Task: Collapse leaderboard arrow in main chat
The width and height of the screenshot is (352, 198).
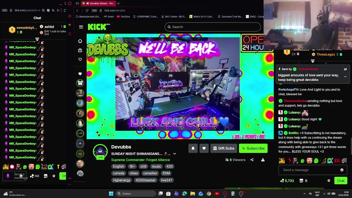Action: tap(313, 61)
